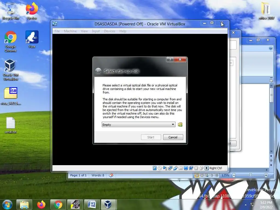
Task: Click the VirtualBox window title bar icon
Action: click(x=55, y=24)
